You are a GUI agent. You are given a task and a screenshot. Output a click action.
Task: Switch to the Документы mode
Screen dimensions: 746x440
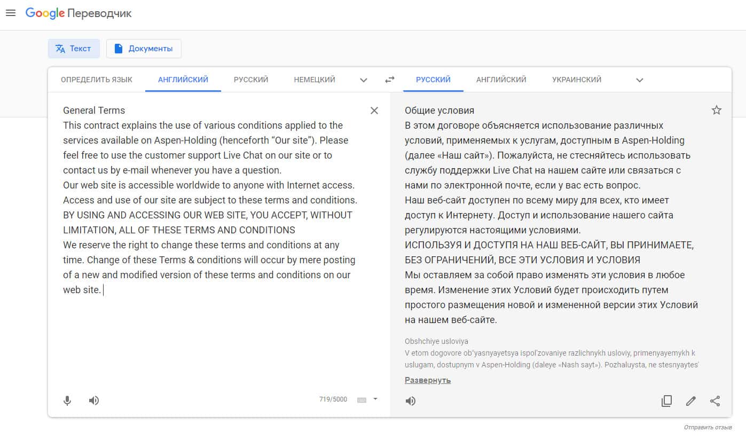coord(144,49)
